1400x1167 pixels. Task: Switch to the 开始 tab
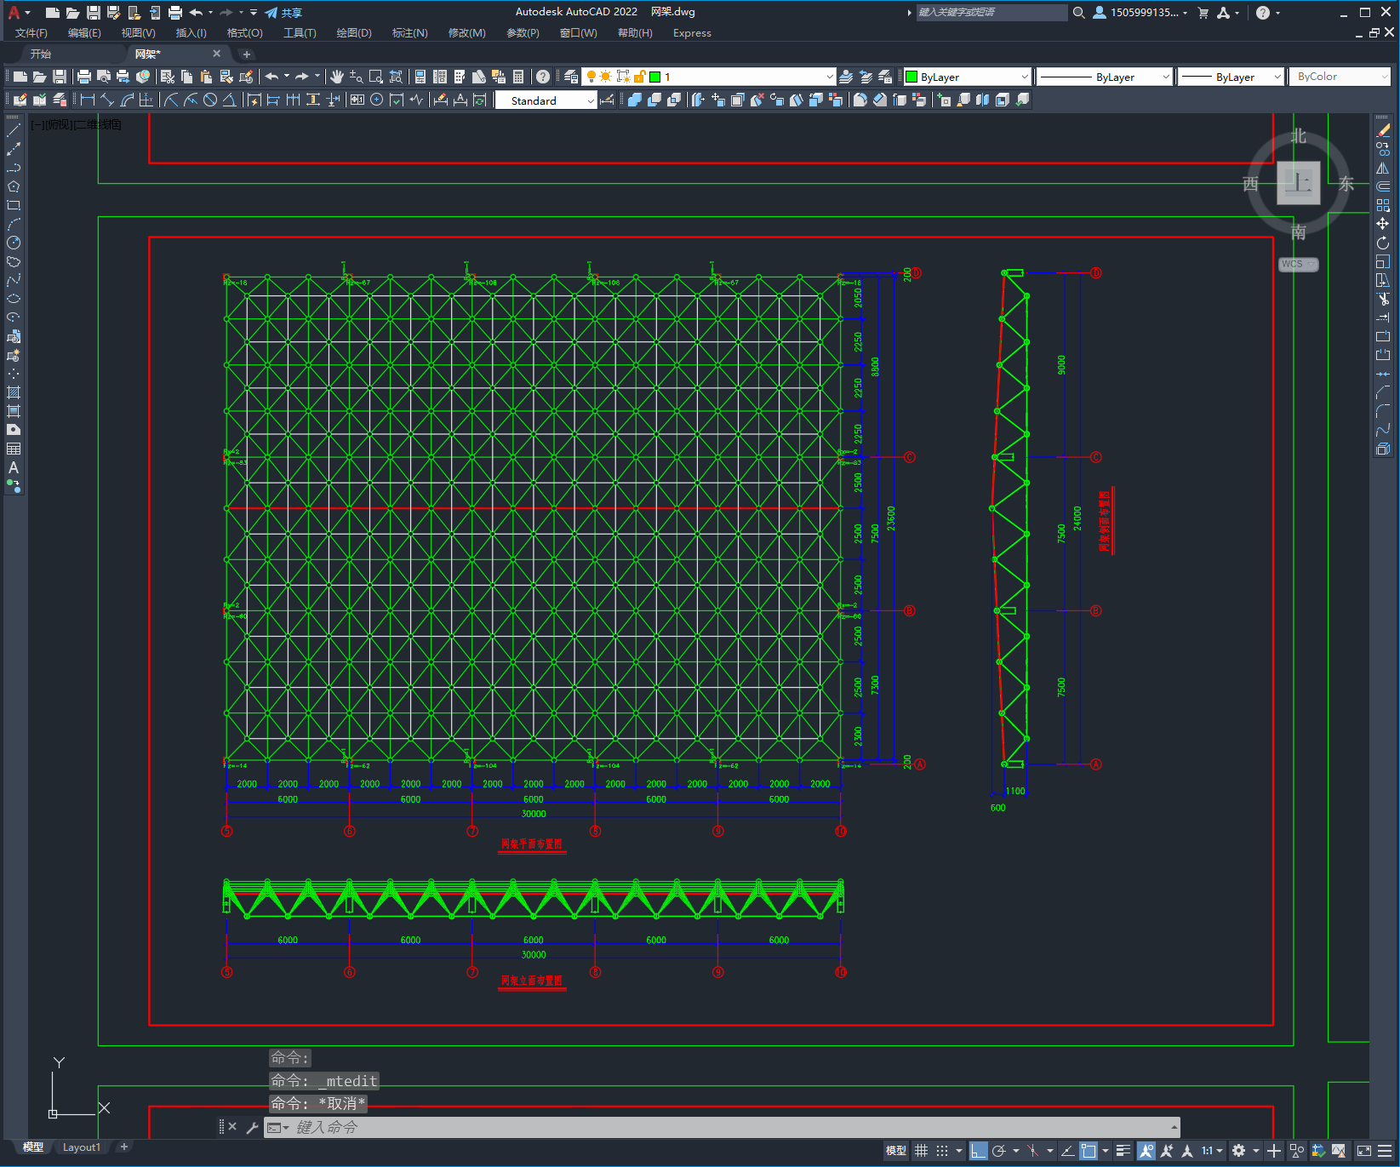(x=41, y=54)
